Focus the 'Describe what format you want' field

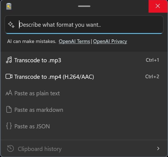pos(84,25)
